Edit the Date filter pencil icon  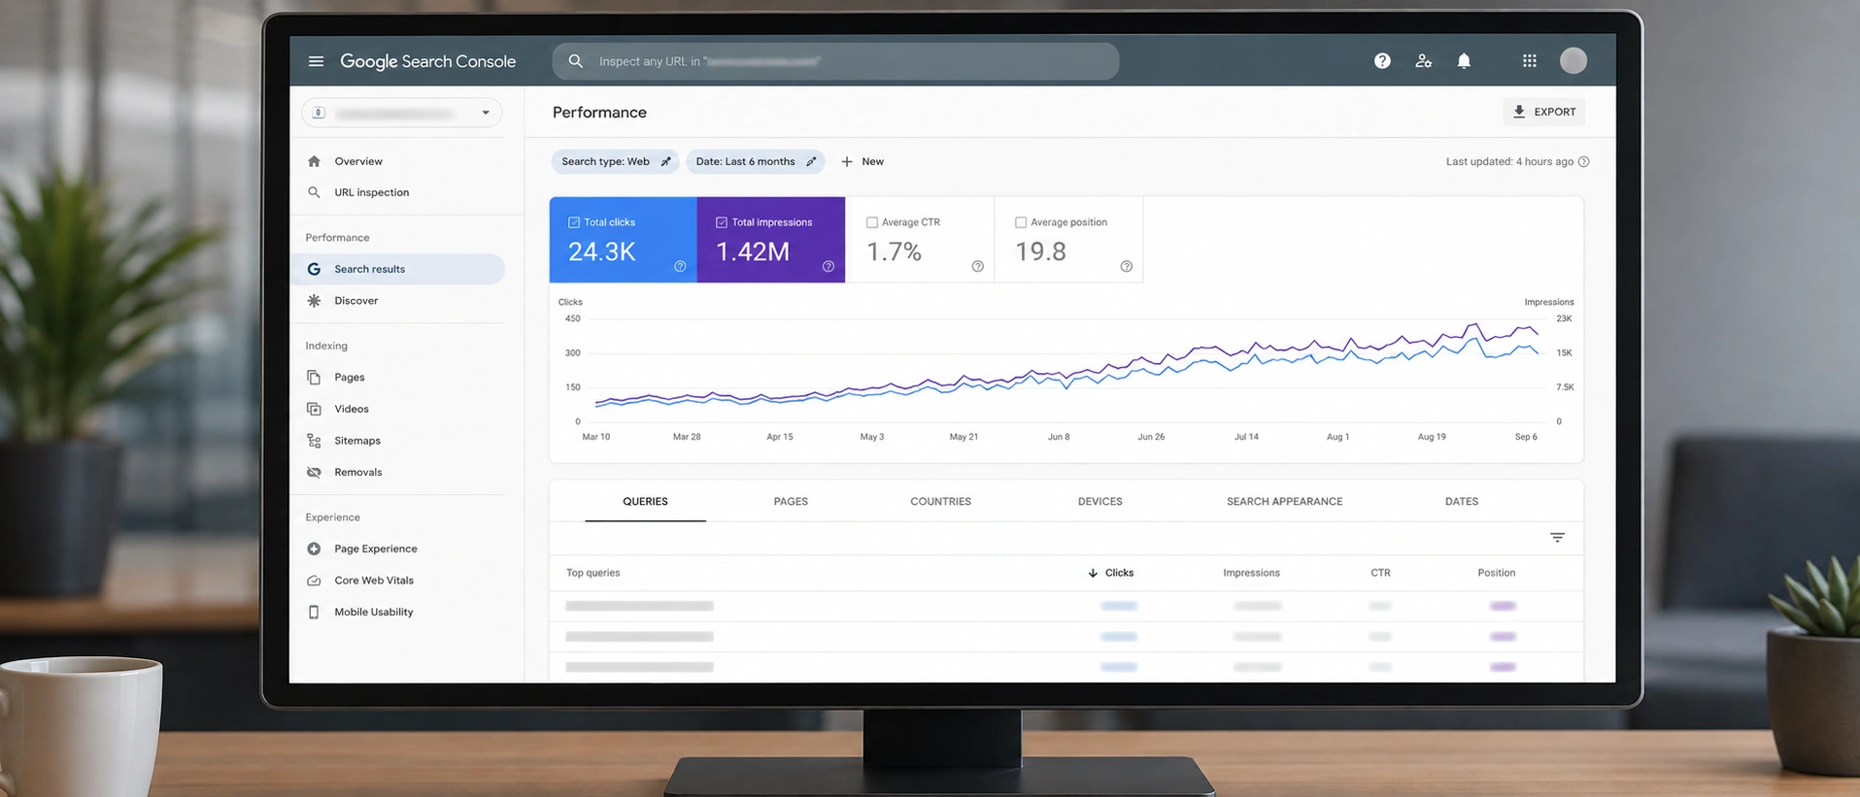(x=811, y=162)
